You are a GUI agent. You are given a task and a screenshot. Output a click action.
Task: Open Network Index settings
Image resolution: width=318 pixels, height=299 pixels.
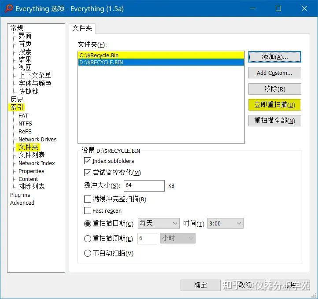[37, 163]
